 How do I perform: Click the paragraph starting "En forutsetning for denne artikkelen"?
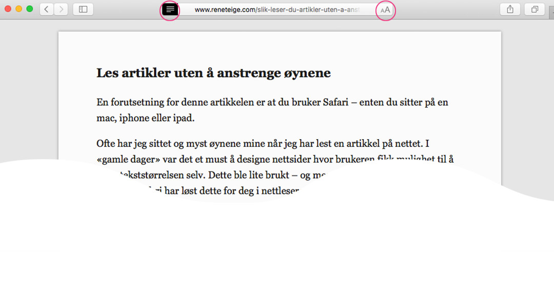[272, 110]
